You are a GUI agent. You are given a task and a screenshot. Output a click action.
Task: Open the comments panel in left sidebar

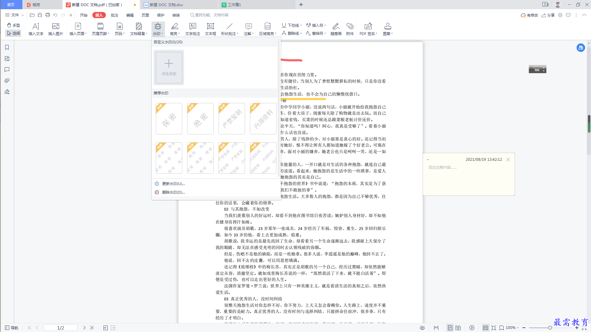(7, 69)
